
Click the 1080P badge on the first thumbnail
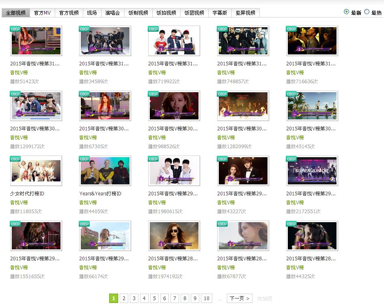tap(15, 29)
